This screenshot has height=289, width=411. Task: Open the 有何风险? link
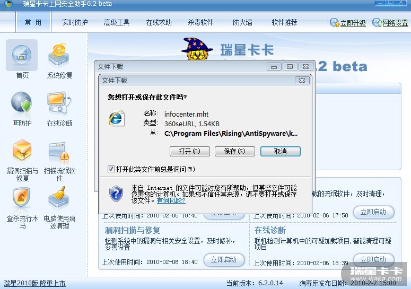[171, 200]
